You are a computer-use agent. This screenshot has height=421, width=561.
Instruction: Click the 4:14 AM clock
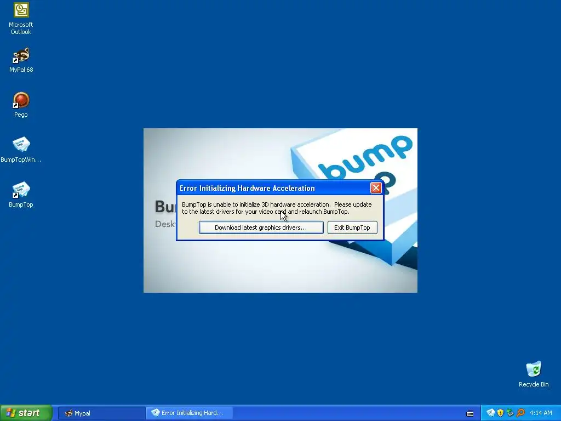click(x=541, y=413)
